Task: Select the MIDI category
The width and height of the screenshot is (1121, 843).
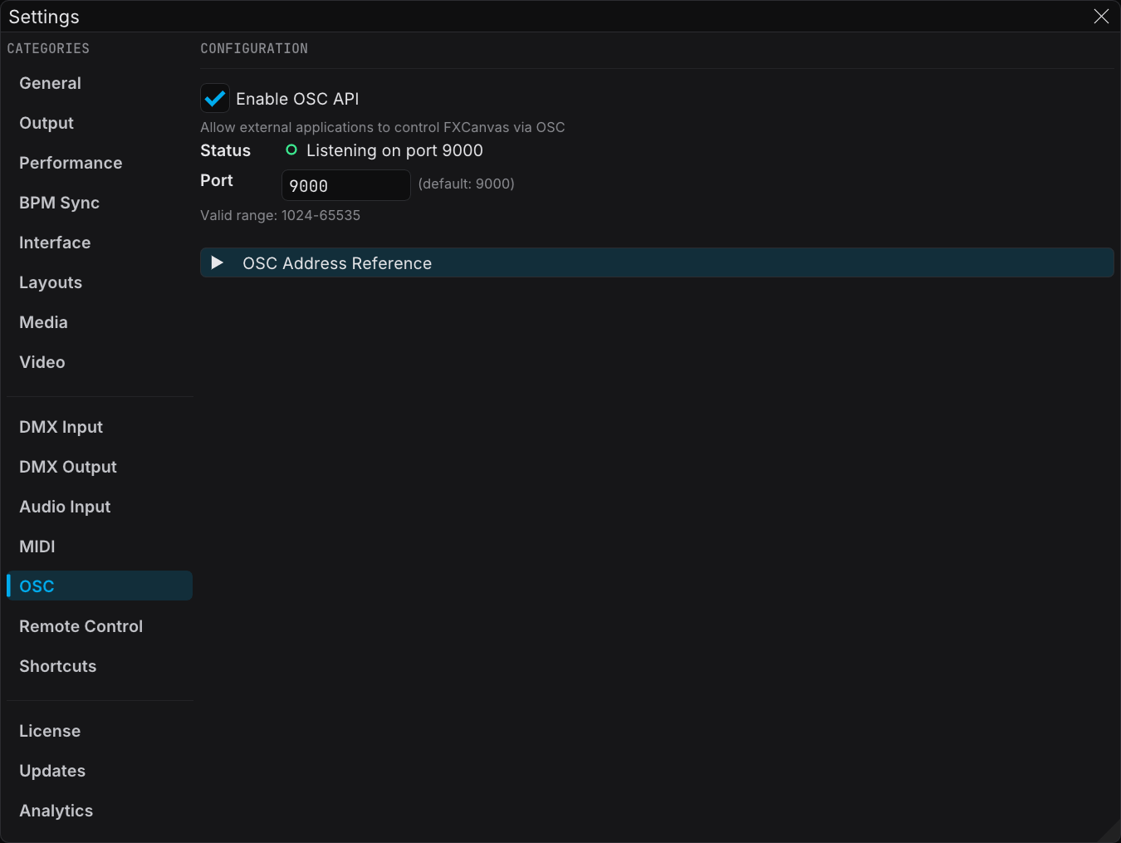Action: 100,546
